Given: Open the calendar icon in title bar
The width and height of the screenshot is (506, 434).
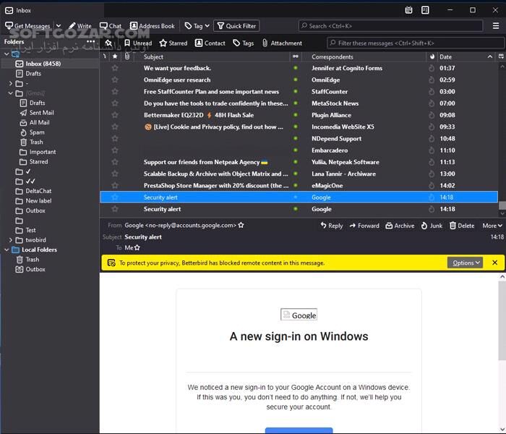Looking at the screenshot, I should pyautogui.click(x=408, y=10).
